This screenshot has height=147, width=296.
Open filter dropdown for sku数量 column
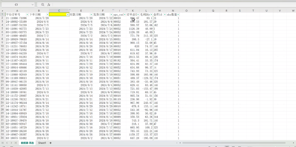178,14
